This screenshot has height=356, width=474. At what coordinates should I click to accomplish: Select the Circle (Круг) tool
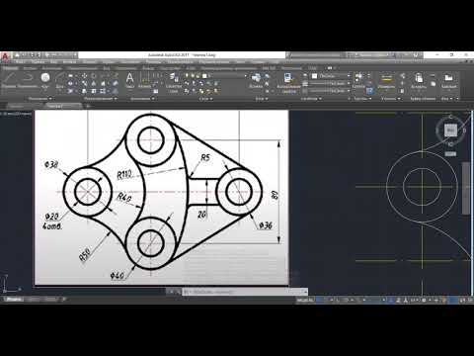[45, 79]
